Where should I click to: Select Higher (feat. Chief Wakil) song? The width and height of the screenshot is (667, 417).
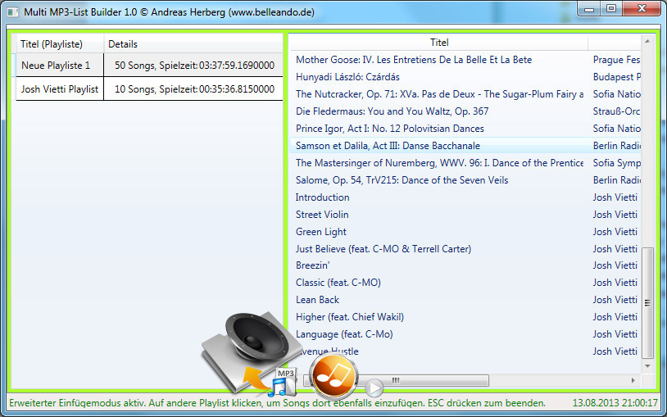tap(350, 317)
